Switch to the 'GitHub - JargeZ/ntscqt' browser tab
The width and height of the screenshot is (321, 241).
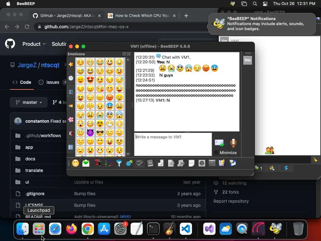click(67, 16)
